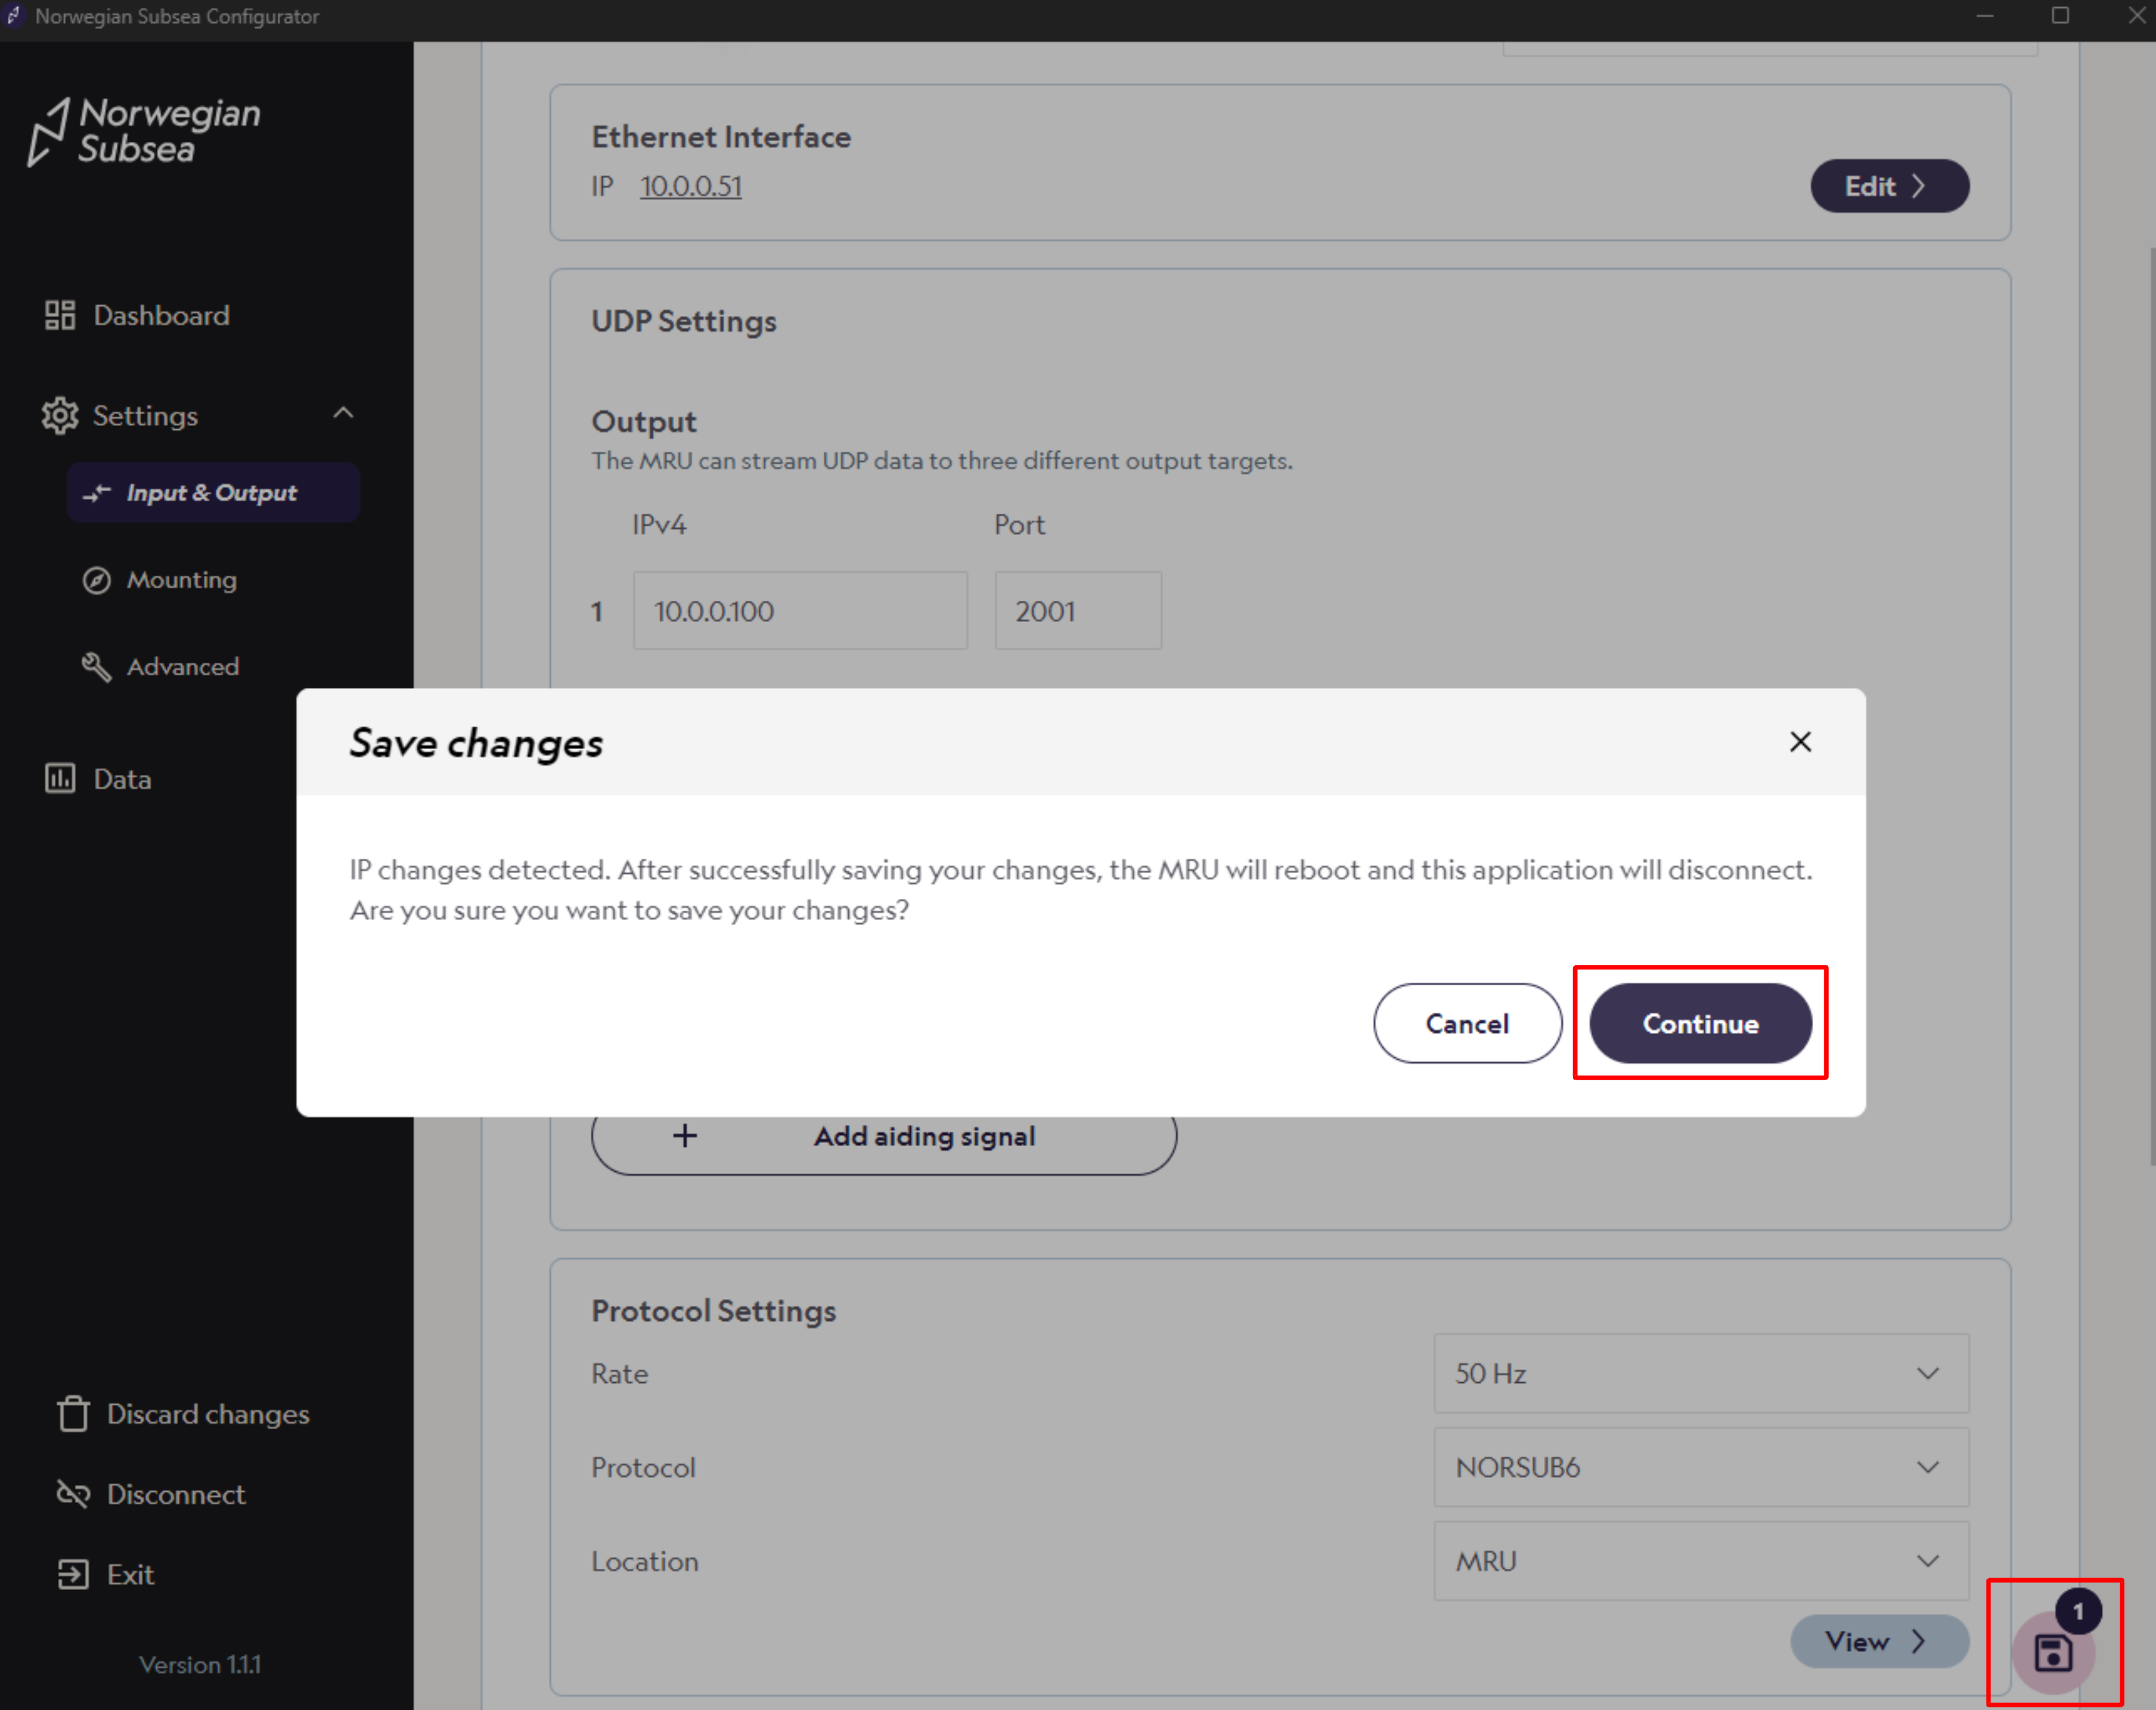Open the Rate 50 Hz dropdown
Viewport: 2156px width, 1710px height.
click(1700, 1373)
